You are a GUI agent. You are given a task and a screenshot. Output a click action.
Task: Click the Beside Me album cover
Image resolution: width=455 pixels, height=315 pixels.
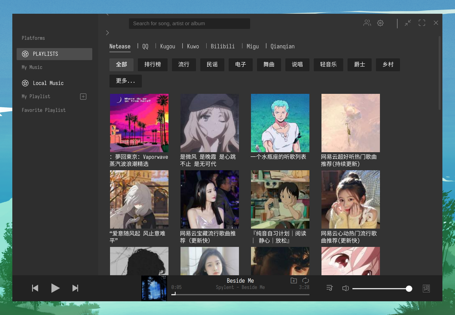[154, 288]
